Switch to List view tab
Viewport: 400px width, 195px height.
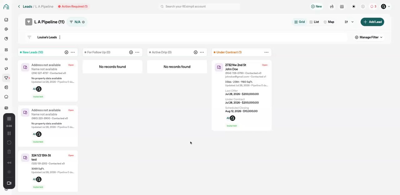point(314,22)
